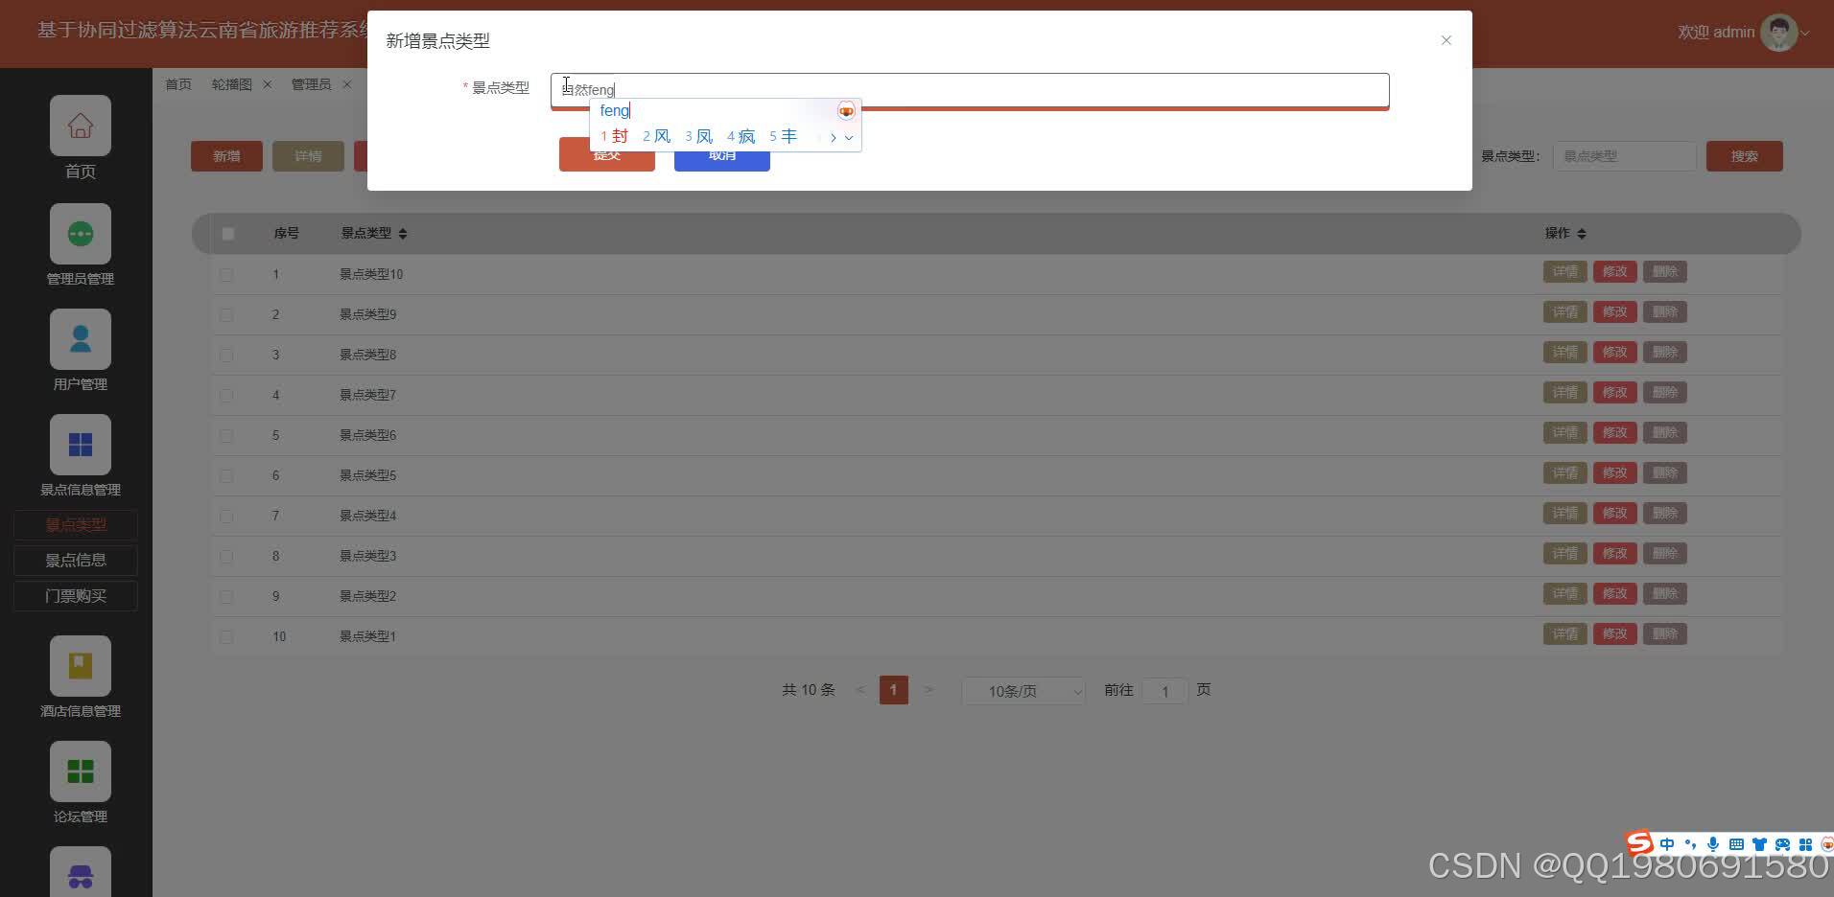Check the row for 景点类型8
1834x897 pixels.
coord(226,356)
